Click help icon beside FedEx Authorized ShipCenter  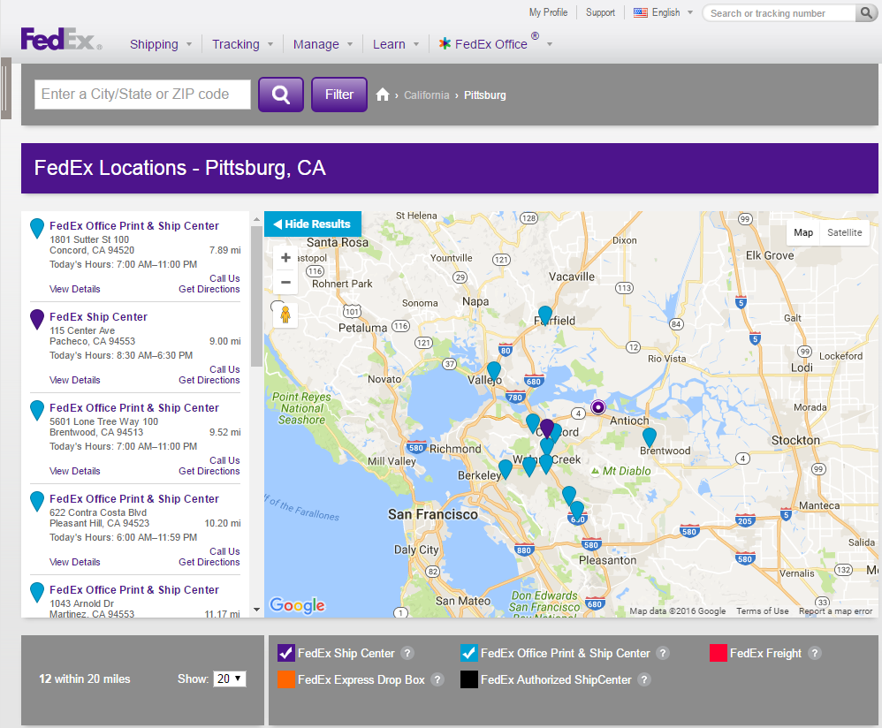pyautogui.click(x=644, y=679)
